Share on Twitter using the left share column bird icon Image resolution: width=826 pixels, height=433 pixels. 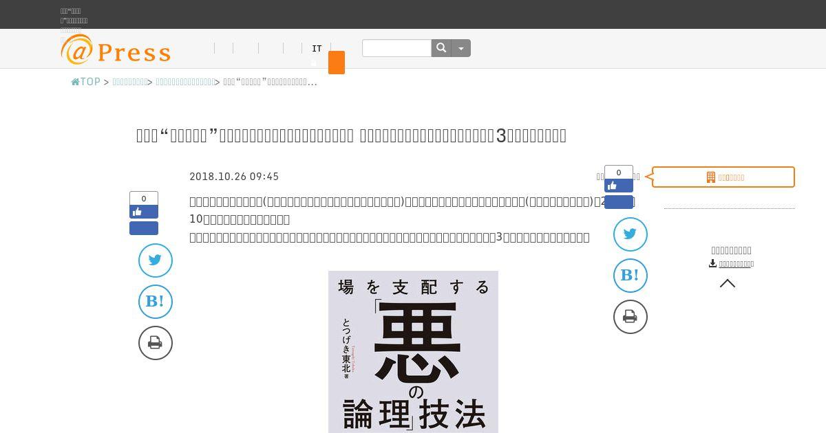tap(156, 260)
